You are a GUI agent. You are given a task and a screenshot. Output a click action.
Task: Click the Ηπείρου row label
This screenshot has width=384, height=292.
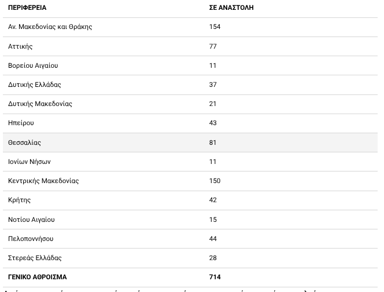click(21, 123)
